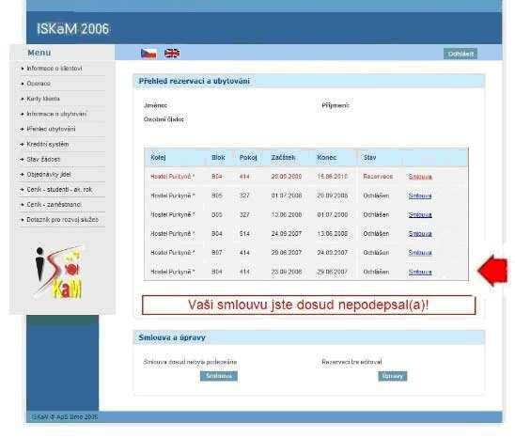Switch language using the British flag icon
This screenshot has height=438, width=515.
pyautogui.click(x=172, y=54)
